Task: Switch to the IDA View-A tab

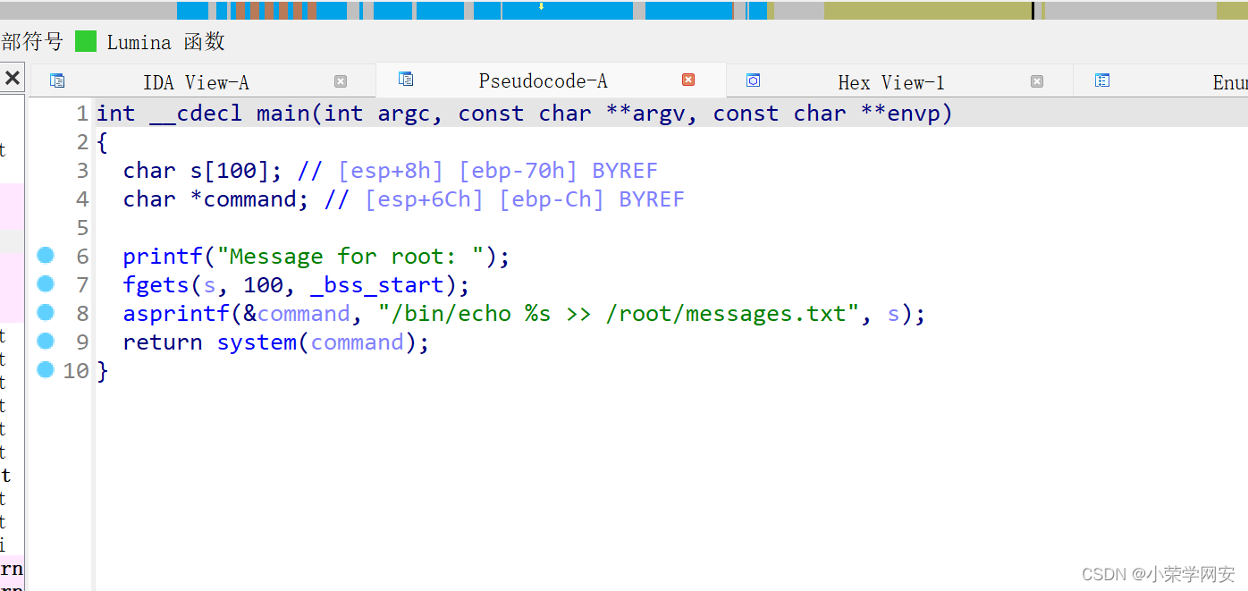Action: (196, 82)
